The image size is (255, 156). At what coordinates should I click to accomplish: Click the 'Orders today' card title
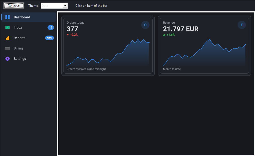75,23
